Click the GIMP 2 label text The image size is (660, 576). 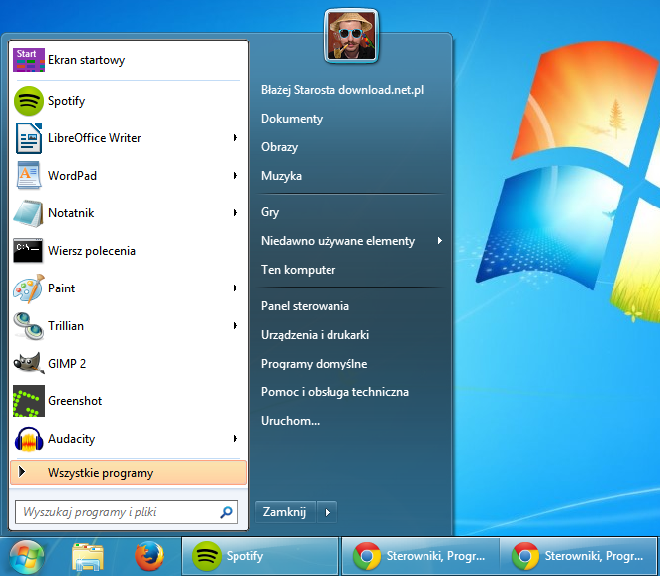point(67,363)
